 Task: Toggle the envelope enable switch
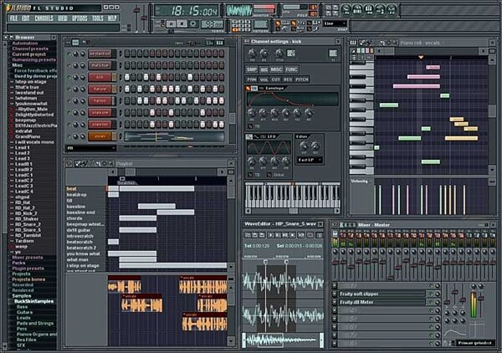pyautogui.click(x=248, y=89)
